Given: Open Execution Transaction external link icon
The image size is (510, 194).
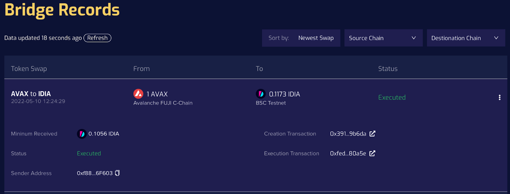Looking at the screenshot, I should pos(372,153).
